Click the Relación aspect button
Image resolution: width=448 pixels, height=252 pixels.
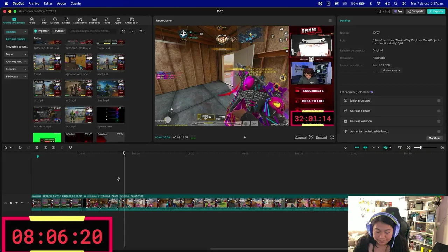[321, 137]
